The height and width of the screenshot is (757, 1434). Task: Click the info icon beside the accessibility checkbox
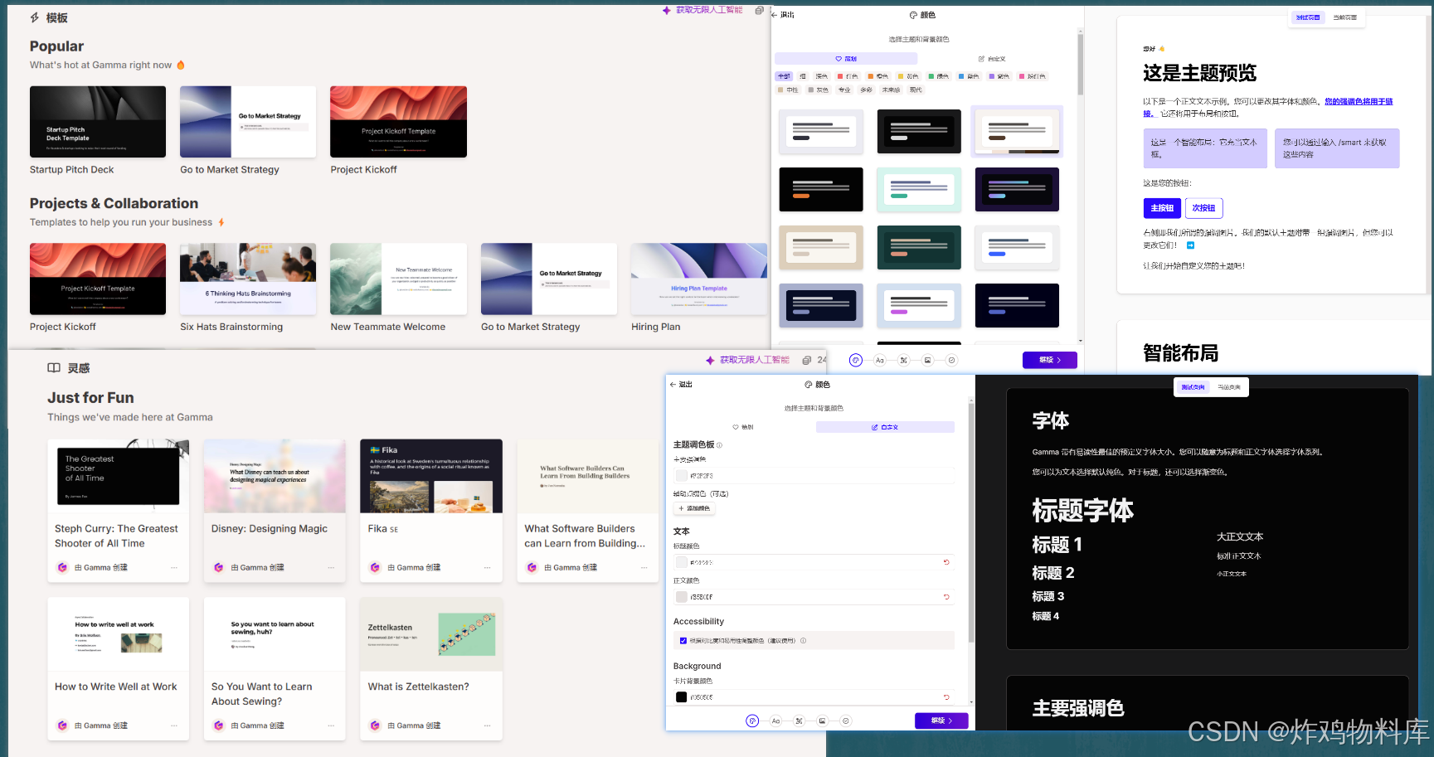coord(803,641)
